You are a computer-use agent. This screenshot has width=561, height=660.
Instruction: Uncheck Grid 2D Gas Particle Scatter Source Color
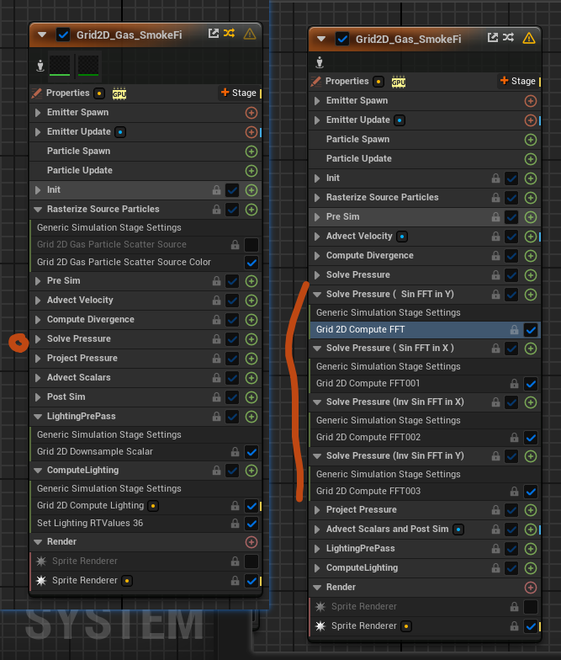point(251,263)
